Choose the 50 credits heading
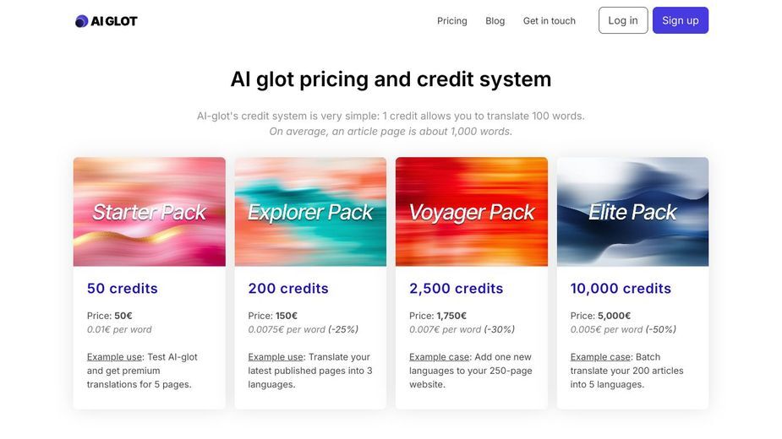782x439 pixels. [123, 289]
